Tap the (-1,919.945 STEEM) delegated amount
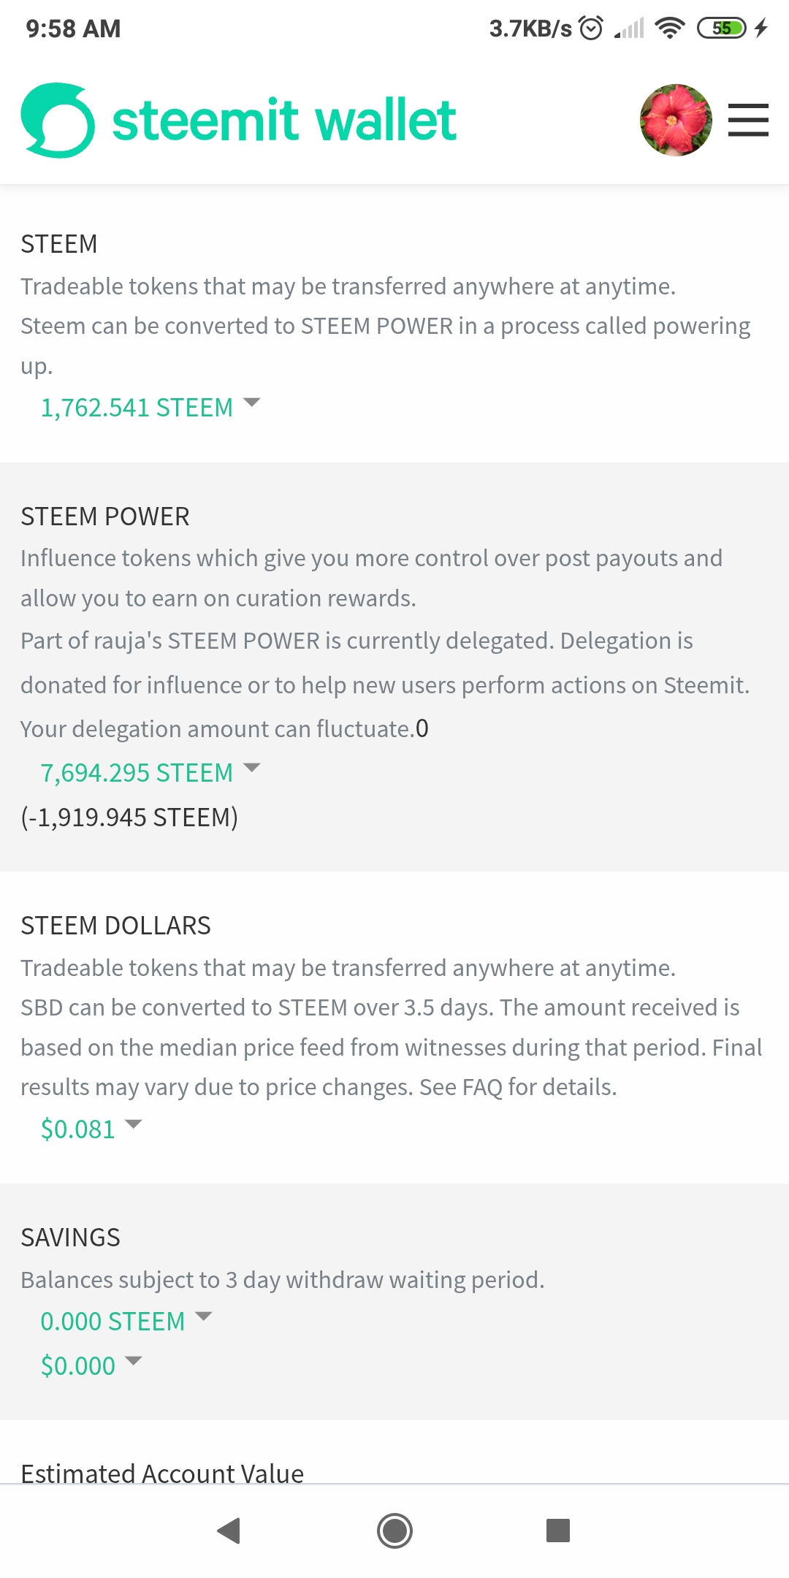Screen dimensions: 789x1578 tap(129, 817)
